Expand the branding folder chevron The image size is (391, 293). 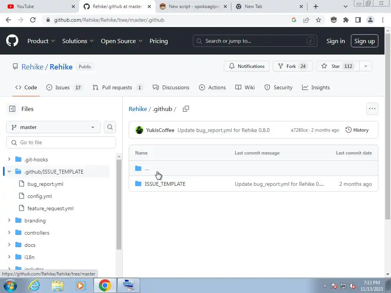tap(9, 220)
